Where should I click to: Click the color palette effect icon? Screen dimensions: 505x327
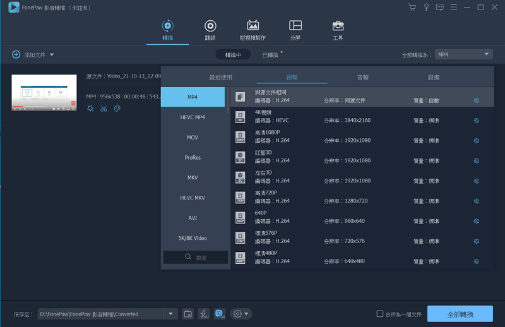click(117, 109)
